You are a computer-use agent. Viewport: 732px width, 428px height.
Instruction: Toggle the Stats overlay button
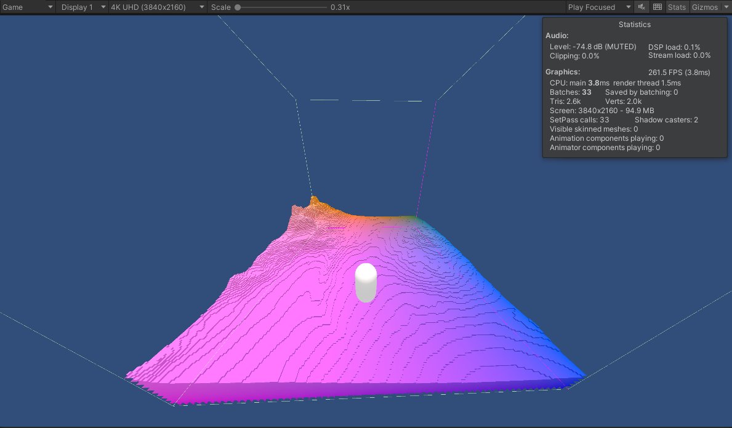tap(677, 7)
